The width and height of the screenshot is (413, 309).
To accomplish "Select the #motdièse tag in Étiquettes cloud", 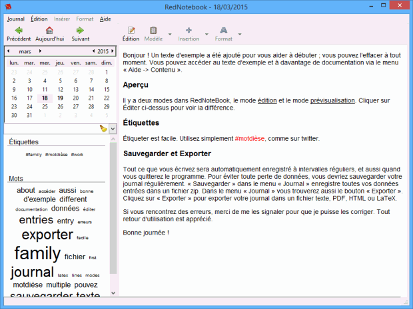I will point(57,154).
